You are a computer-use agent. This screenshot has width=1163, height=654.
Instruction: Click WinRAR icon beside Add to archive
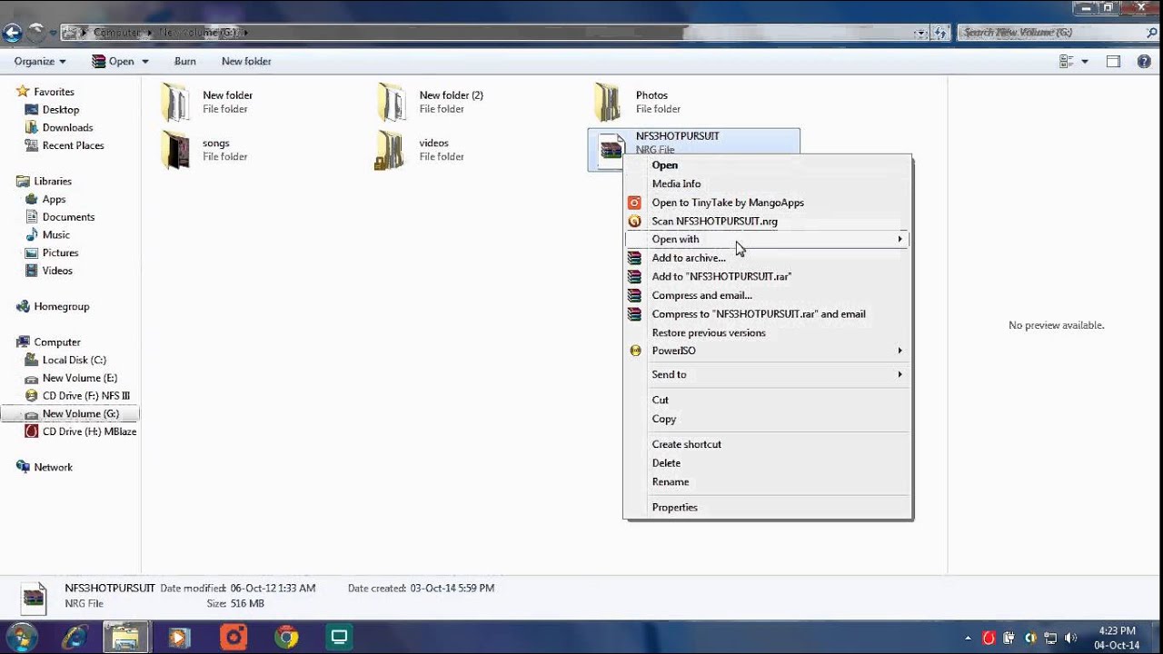coord(635,258)
